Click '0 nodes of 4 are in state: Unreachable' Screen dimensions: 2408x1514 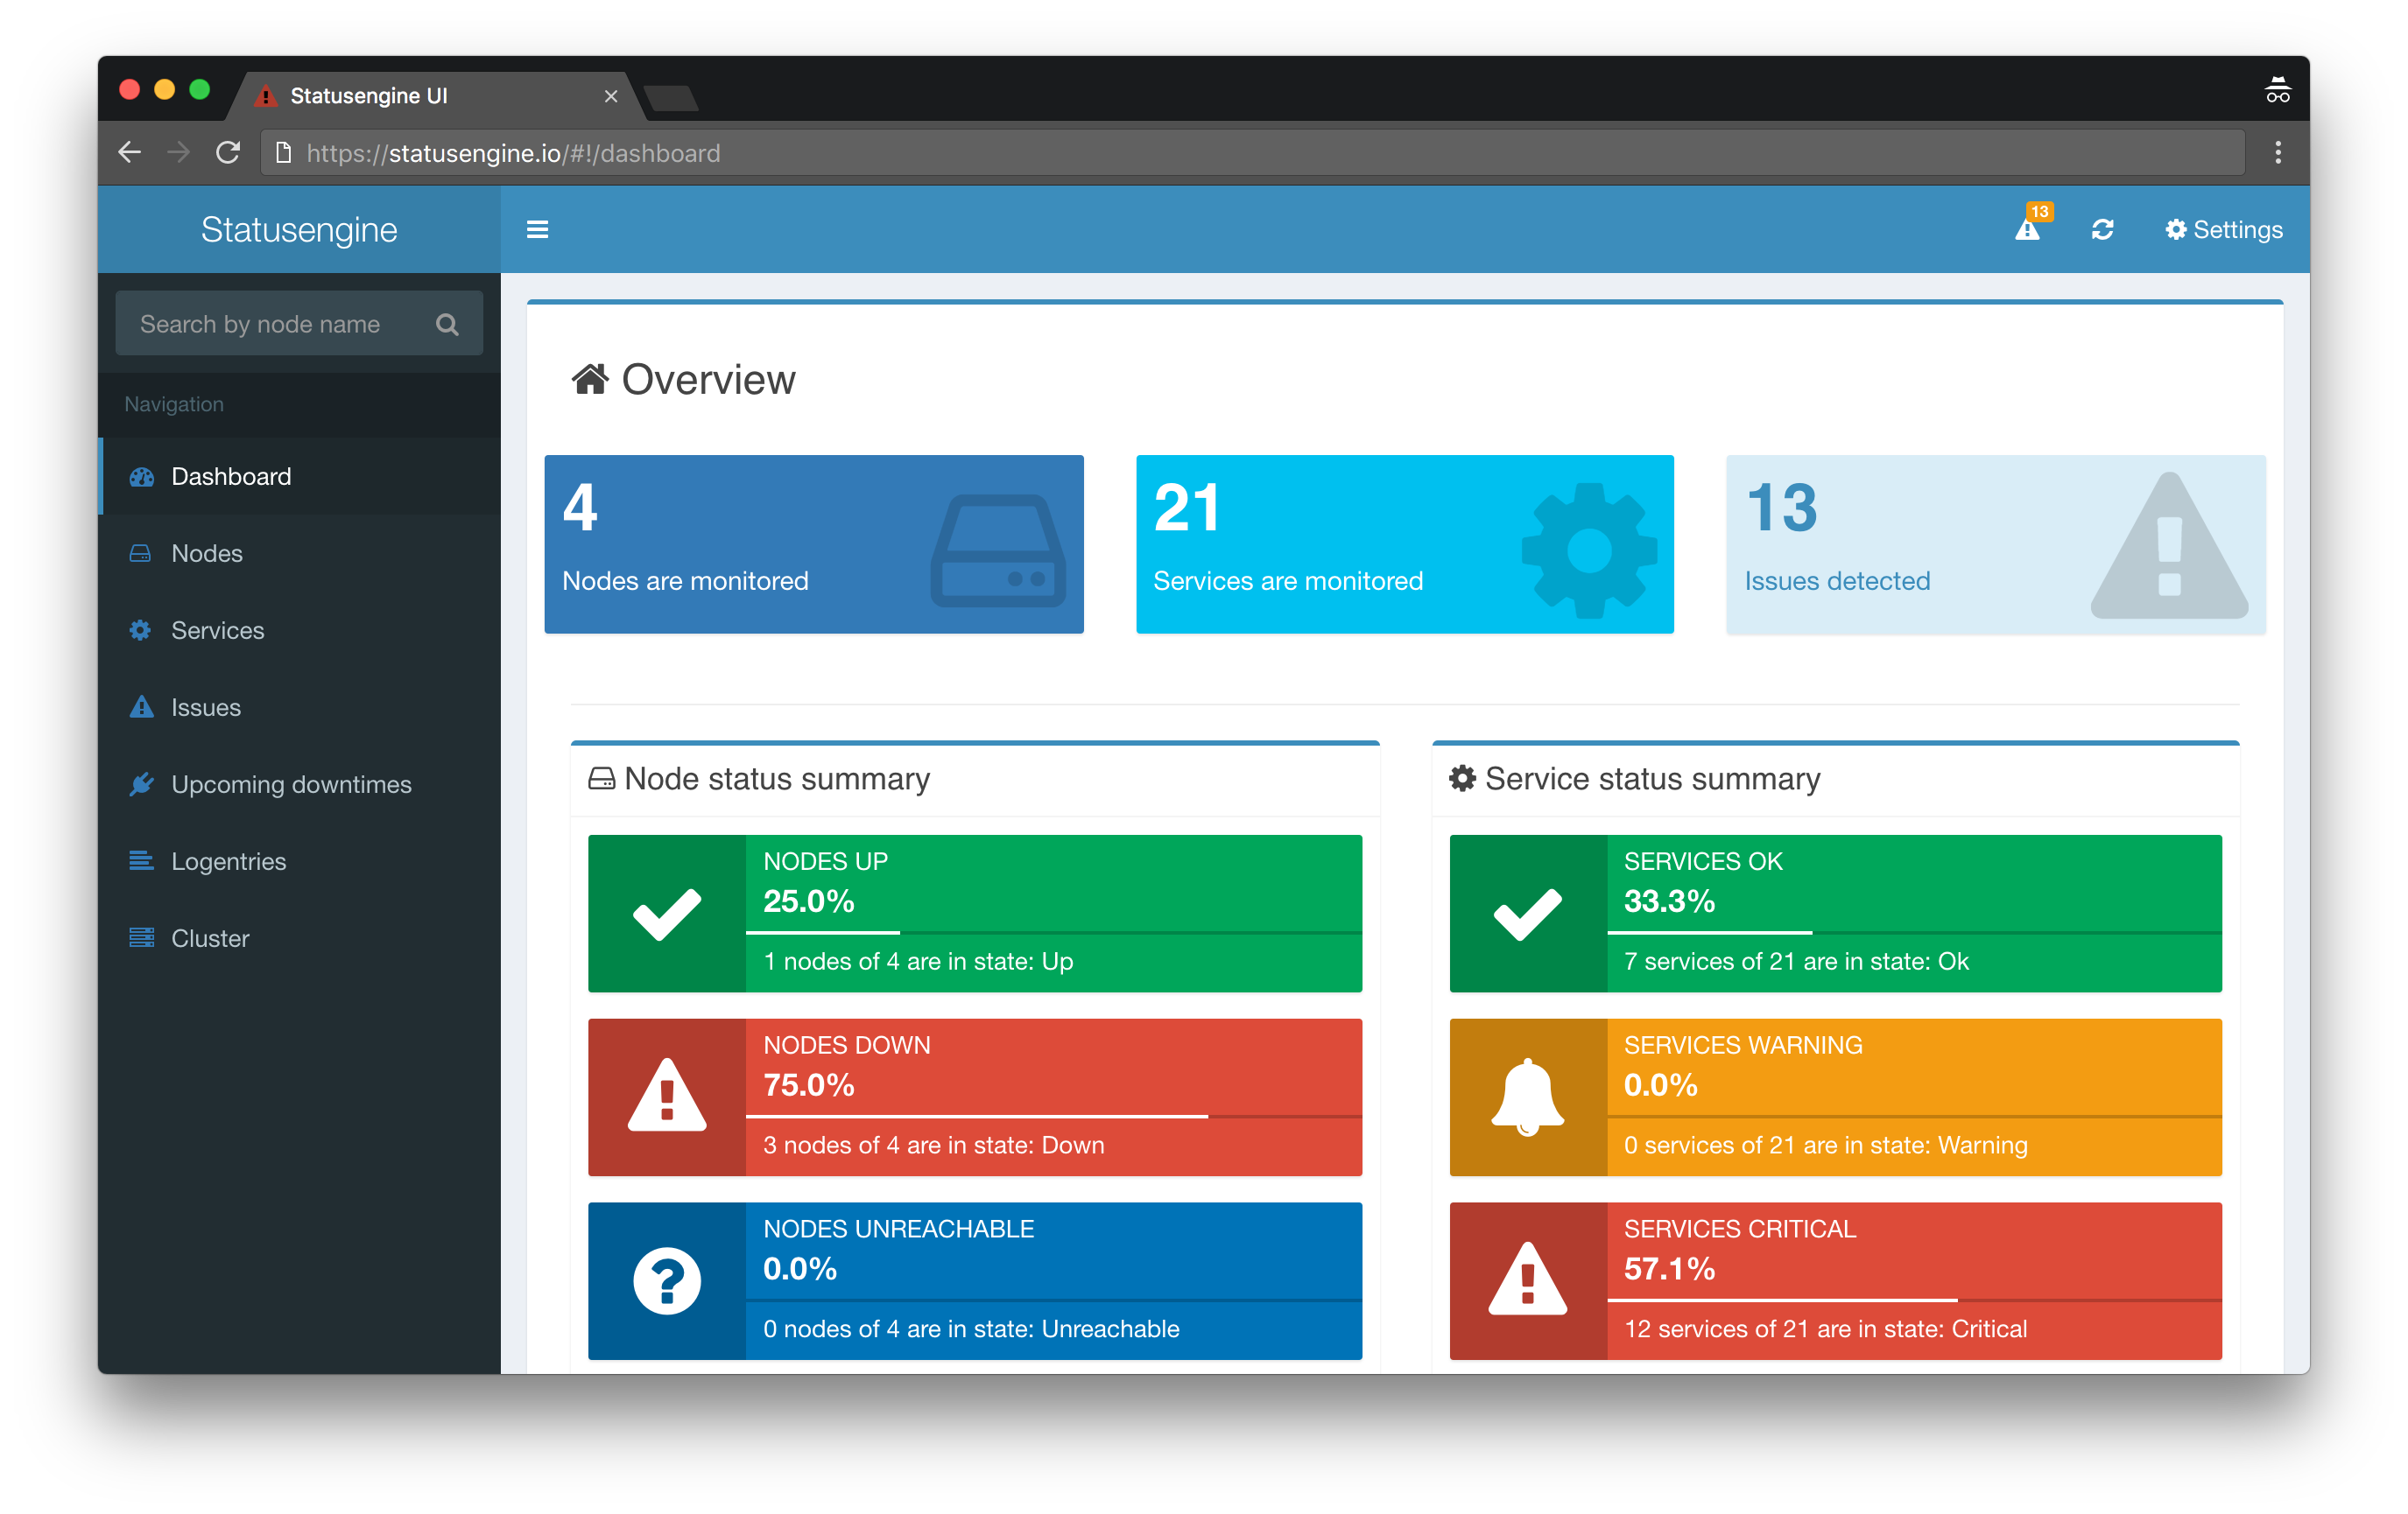pyautogui.click(x=971, y=1329)
